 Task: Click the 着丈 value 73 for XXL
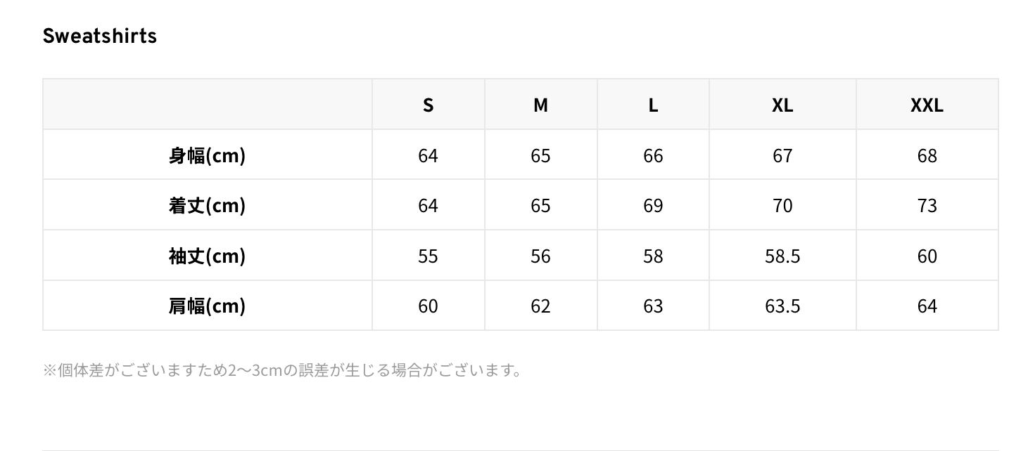click(927, 205)
